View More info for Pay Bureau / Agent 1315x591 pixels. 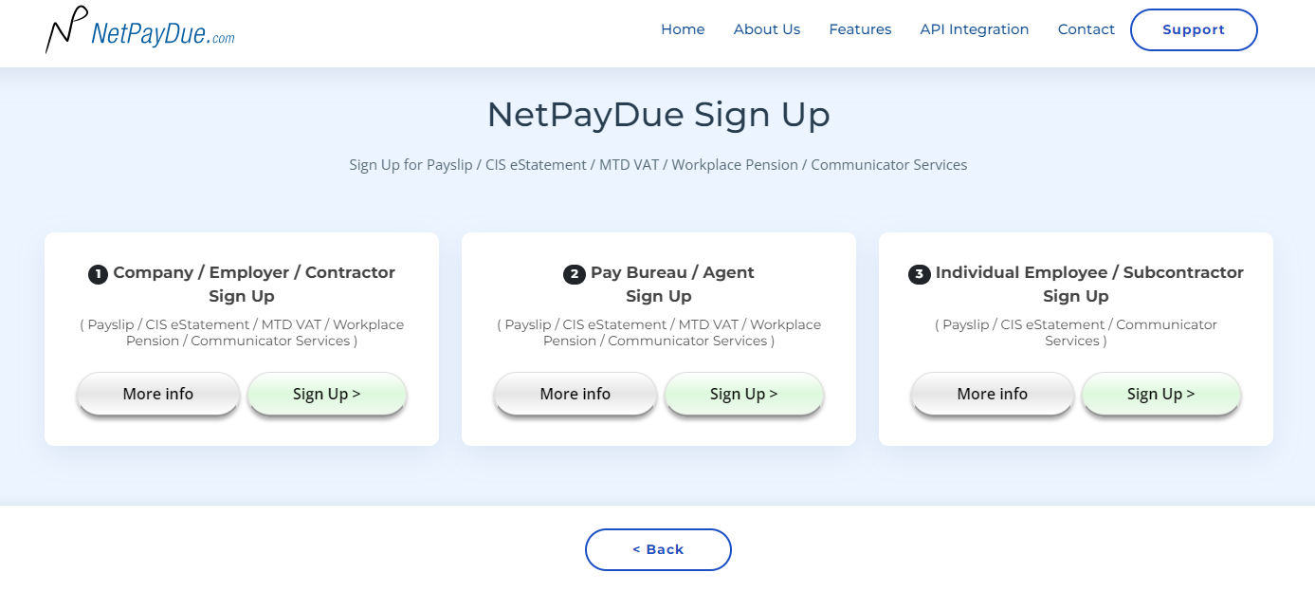[575, 394]
